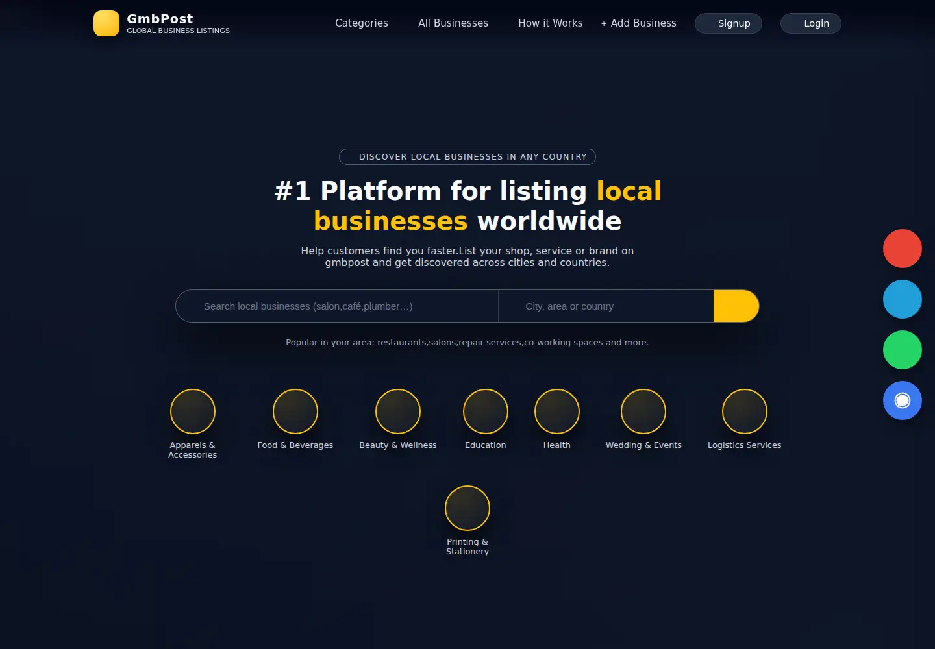Viewport: 935px width, 649px height.
Task: Click the Signup button
Action: 729,23
